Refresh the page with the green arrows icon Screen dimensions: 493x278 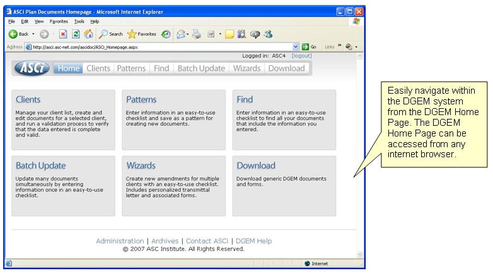[76, 34]
